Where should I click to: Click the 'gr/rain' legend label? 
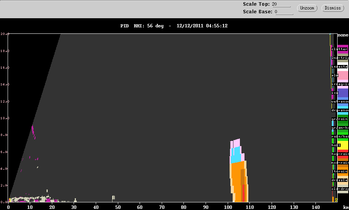click(x=339, y=119)
